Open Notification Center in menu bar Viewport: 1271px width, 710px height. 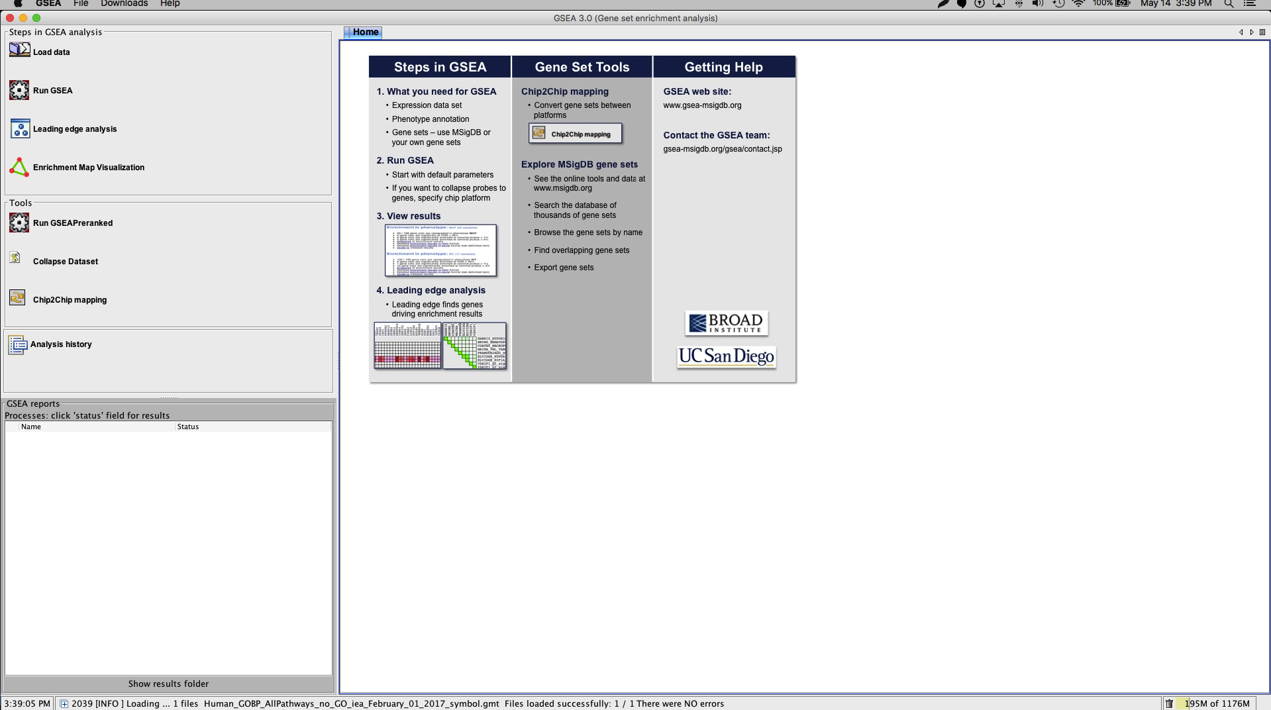click(x=1250, y=3)
